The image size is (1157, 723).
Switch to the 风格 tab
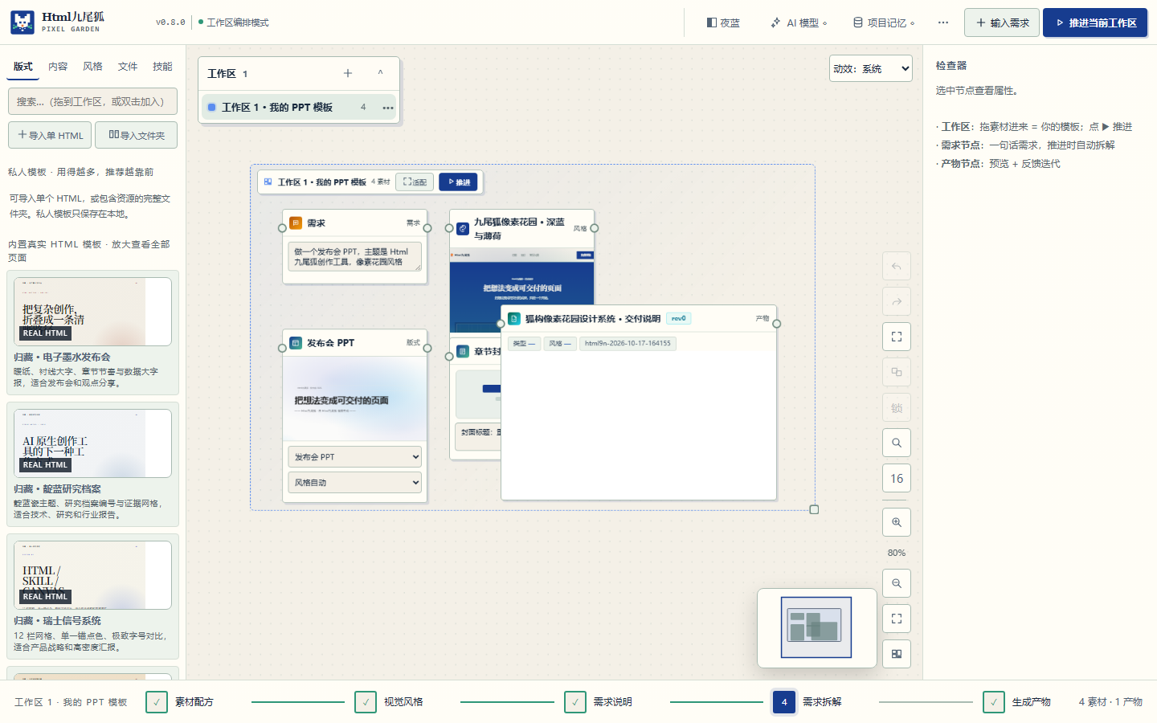(x=92, y=67)
